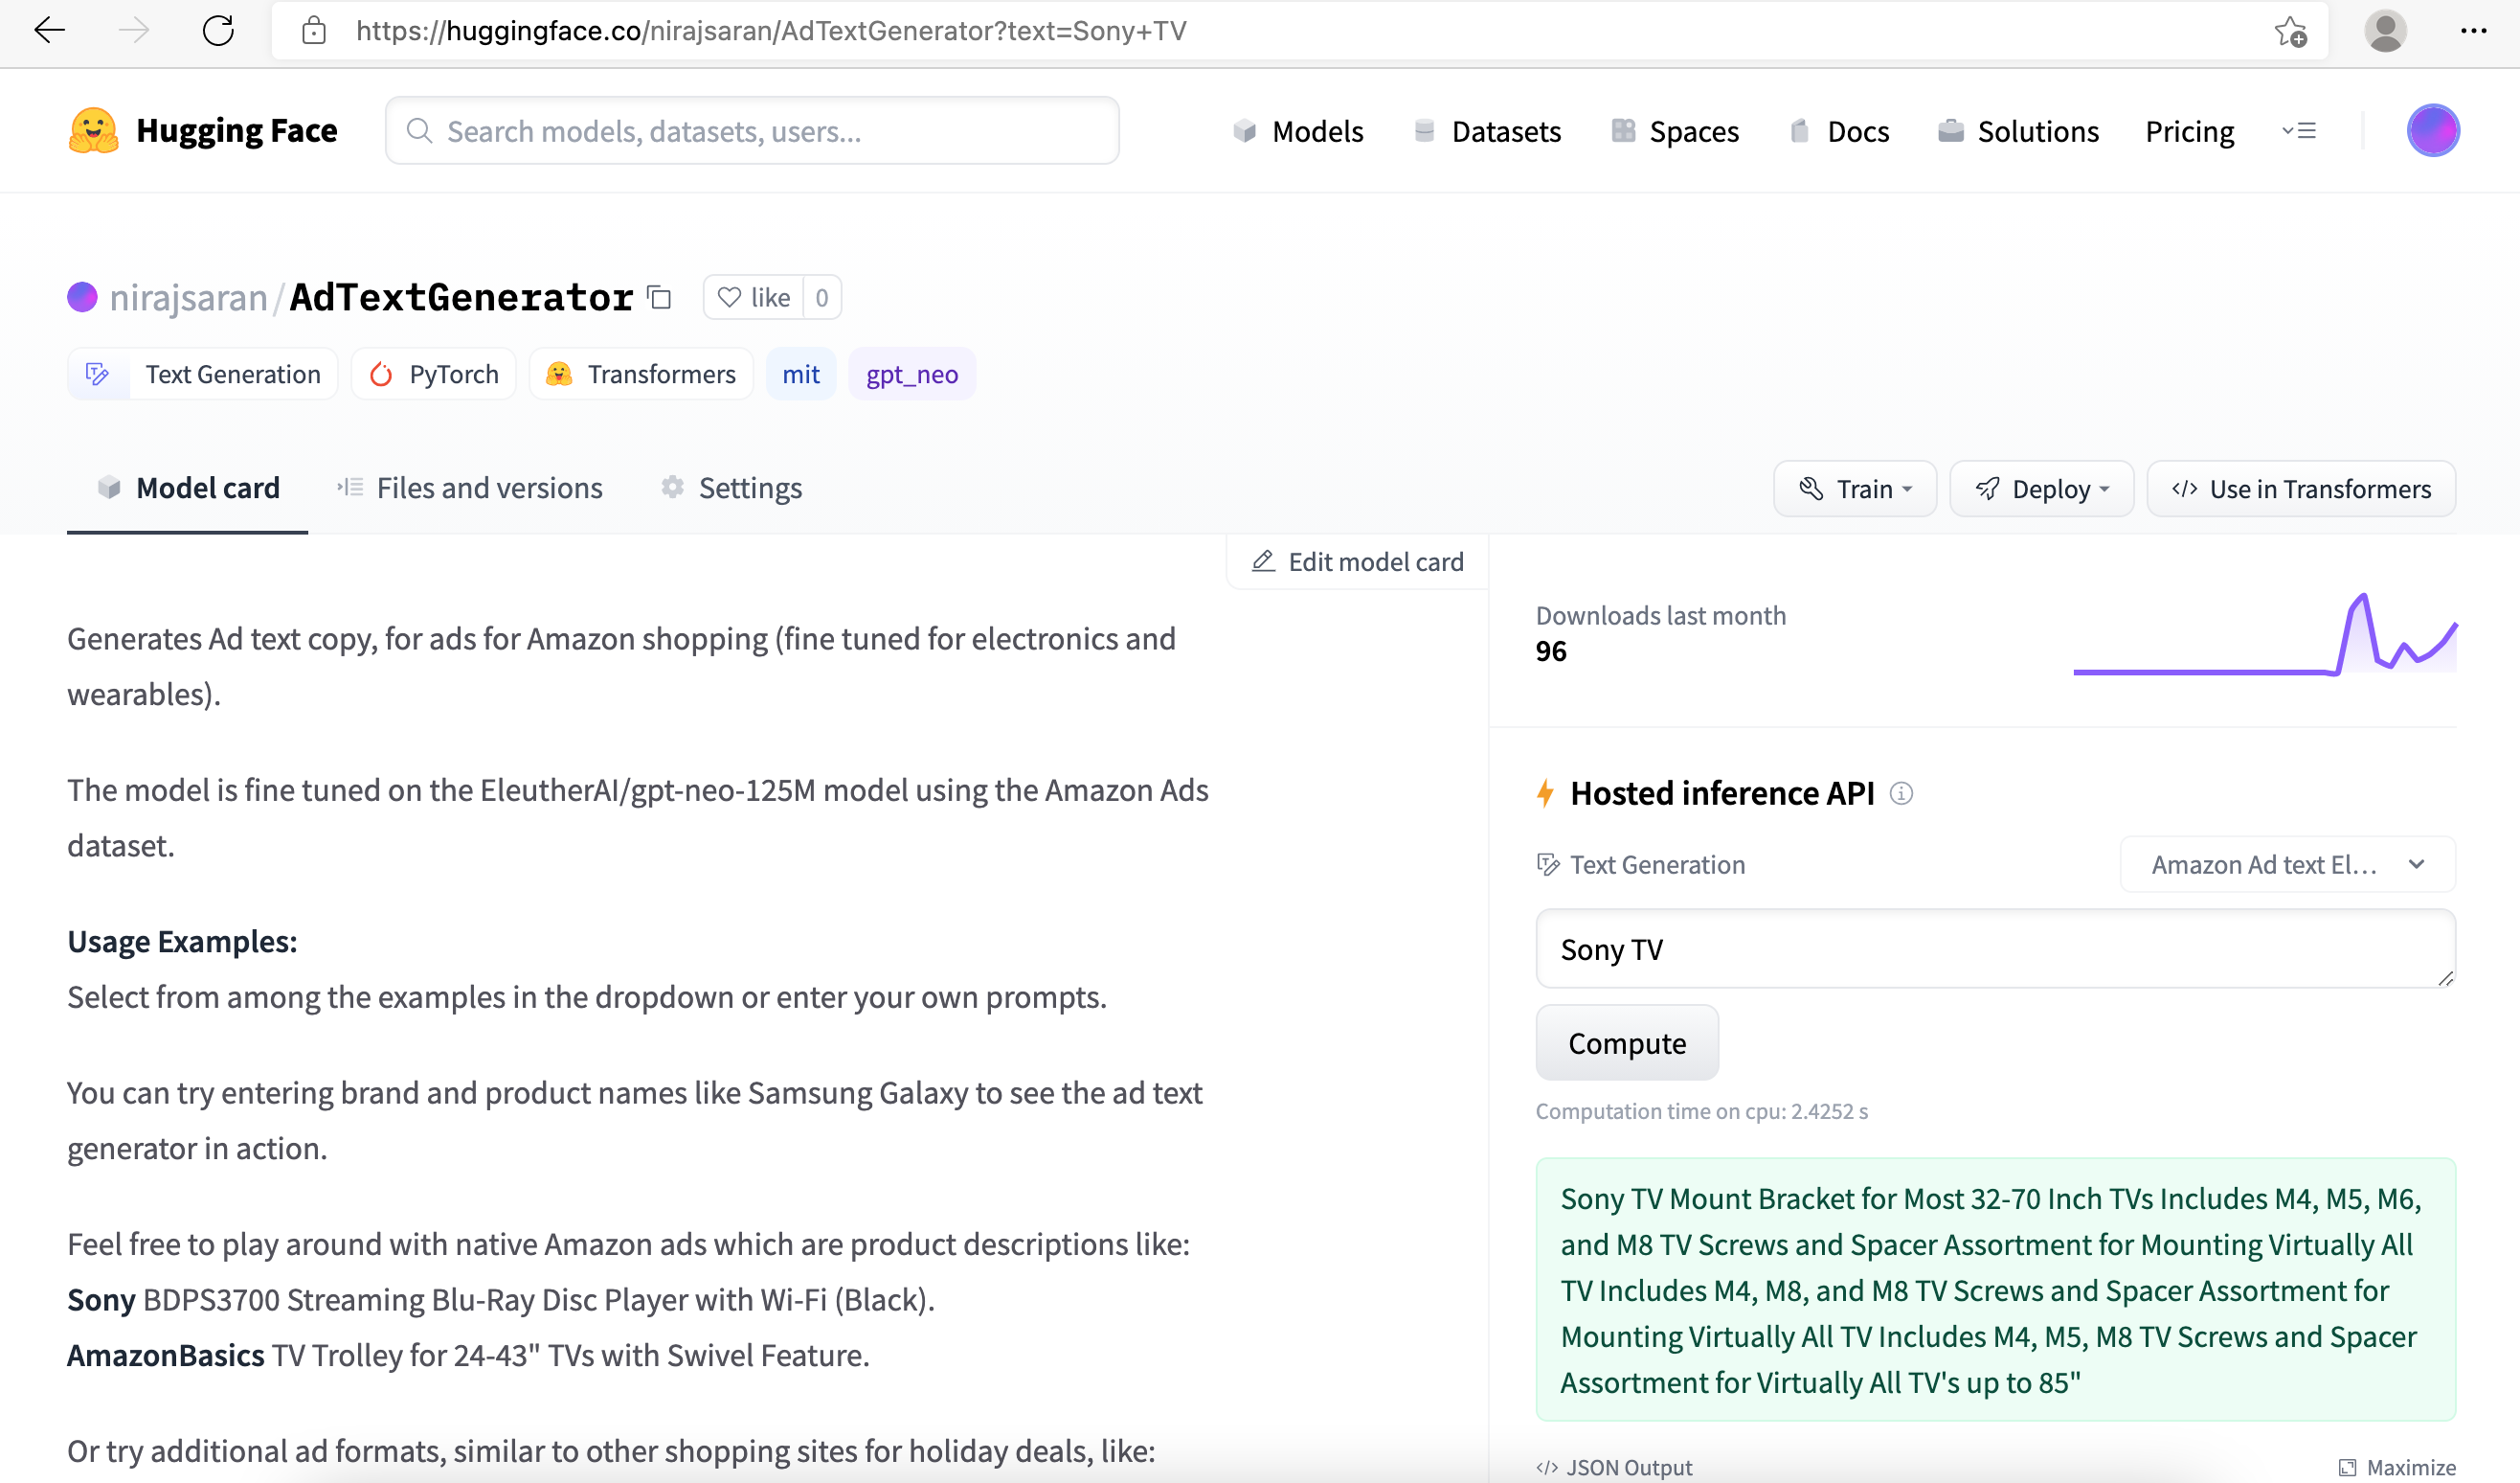Click the PyTorch flame icon
The width and height of the screenshot is (2520, 1483).
[381, 375]
